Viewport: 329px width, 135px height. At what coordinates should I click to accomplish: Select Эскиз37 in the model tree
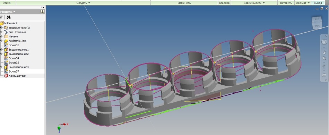[14, 71]
